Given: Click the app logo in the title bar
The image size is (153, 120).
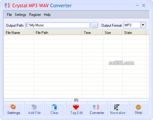Looking at the screenshot, I should [7, 5].
